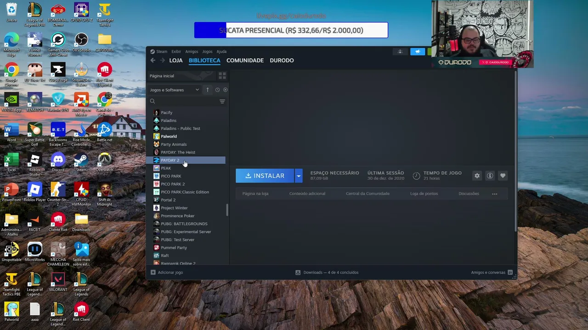Open Discord desktop shortcut
588x330 pixels.
58,163
